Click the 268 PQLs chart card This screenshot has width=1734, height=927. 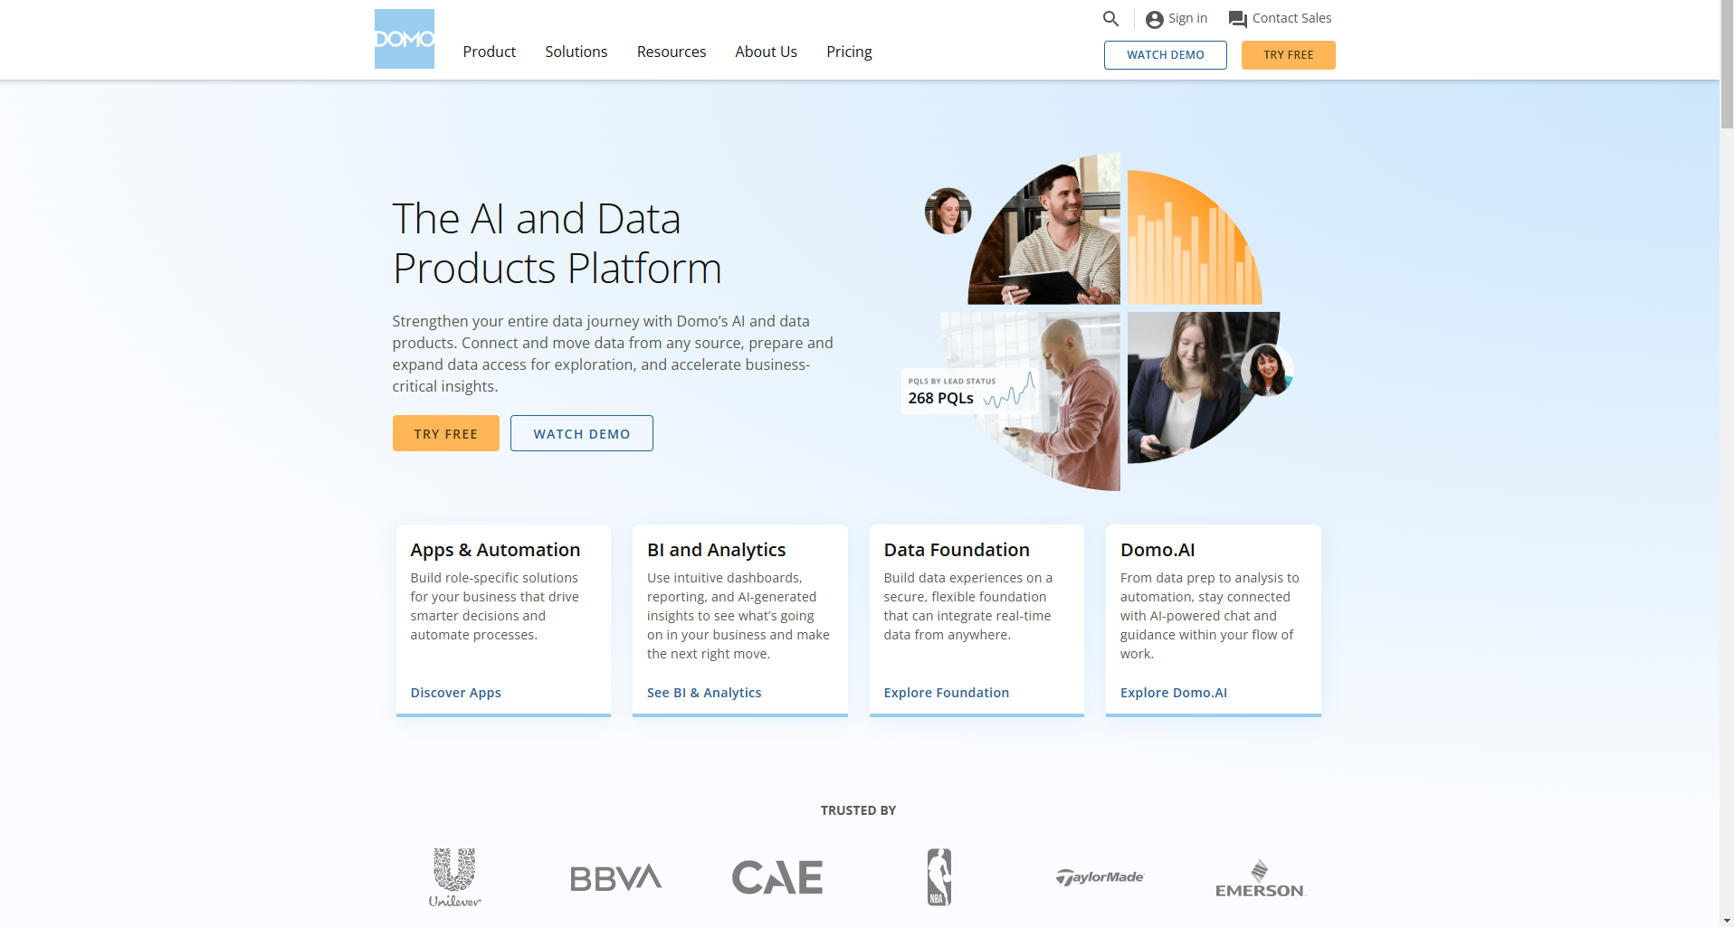coord(968,392)
